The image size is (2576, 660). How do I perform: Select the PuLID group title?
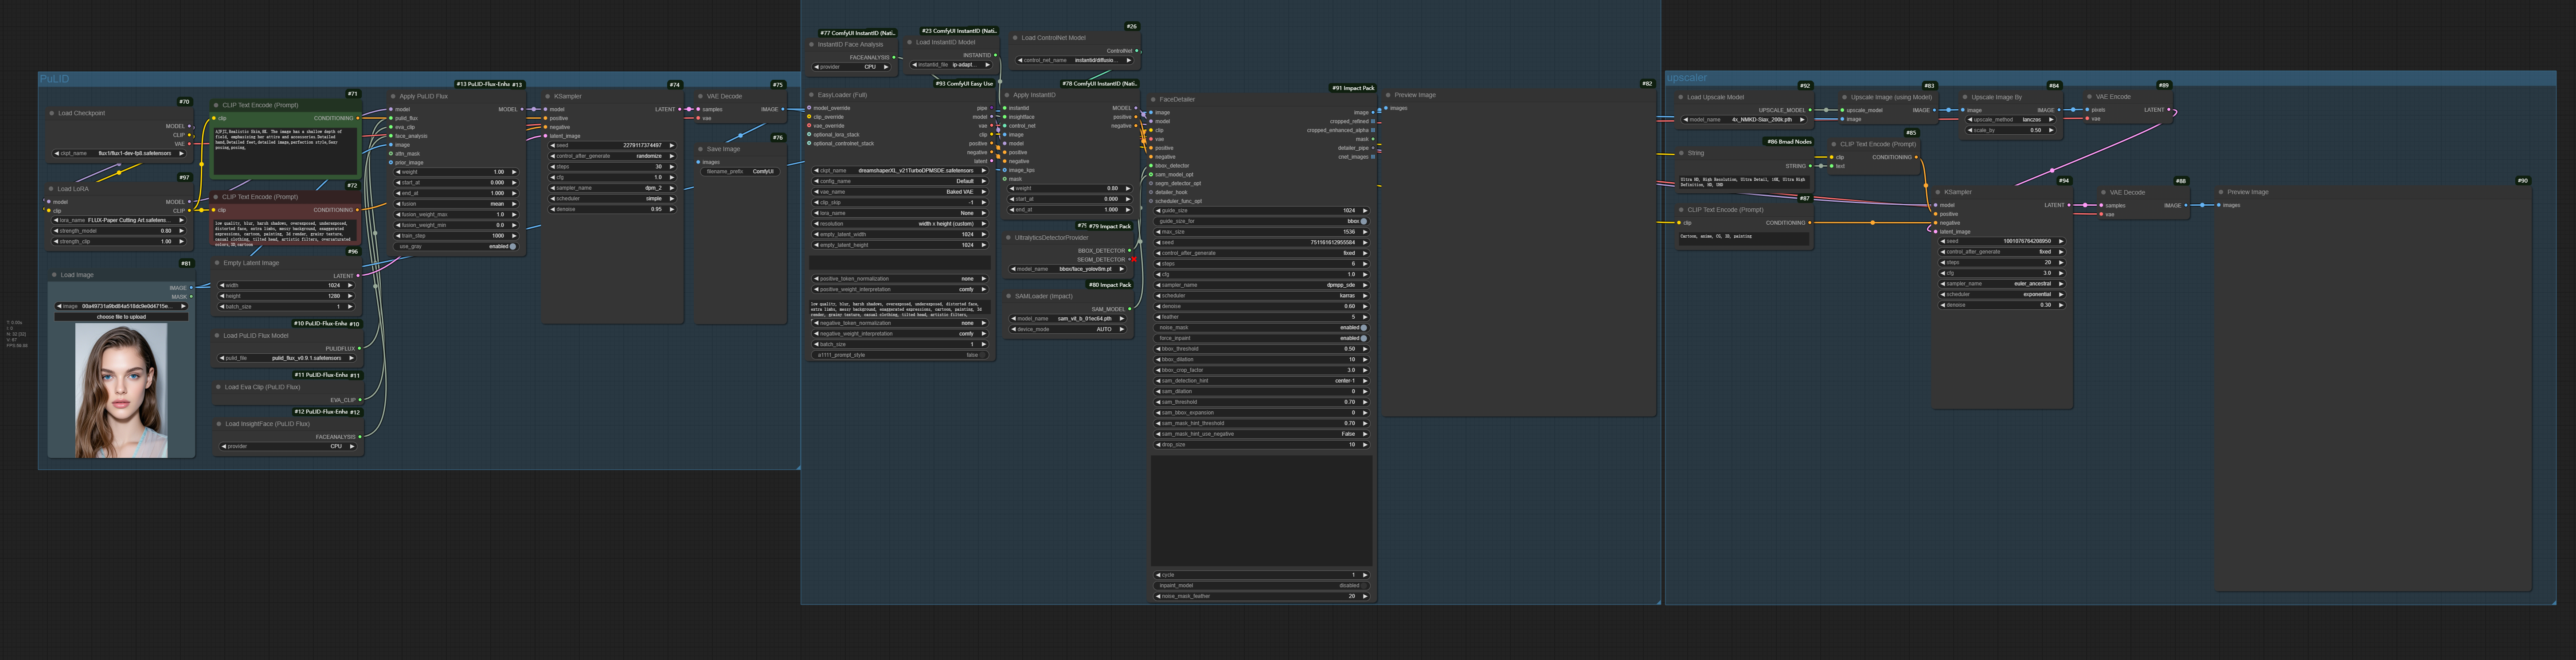55,79
